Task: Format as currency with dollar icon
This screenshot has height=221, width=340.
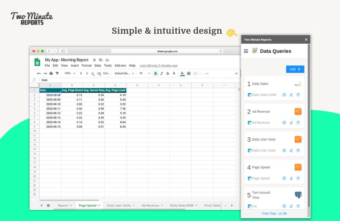Action: 81,74
